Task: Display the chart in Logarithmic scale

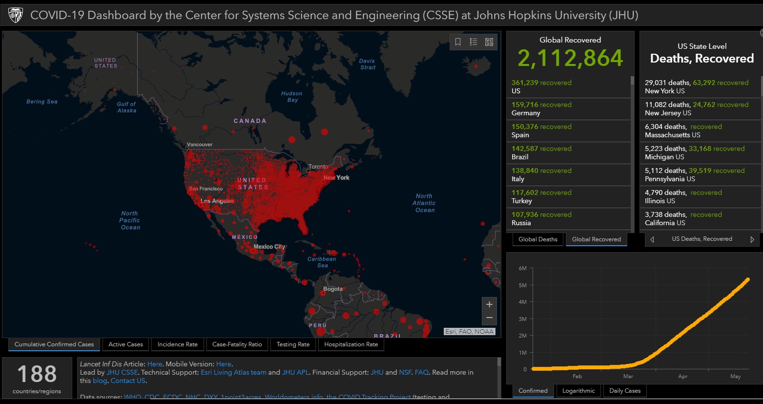Action: click(578, 391)
